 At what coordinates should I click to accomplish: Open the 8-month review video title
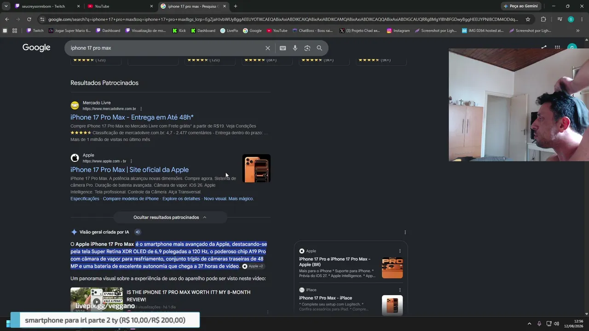[189, 296]
